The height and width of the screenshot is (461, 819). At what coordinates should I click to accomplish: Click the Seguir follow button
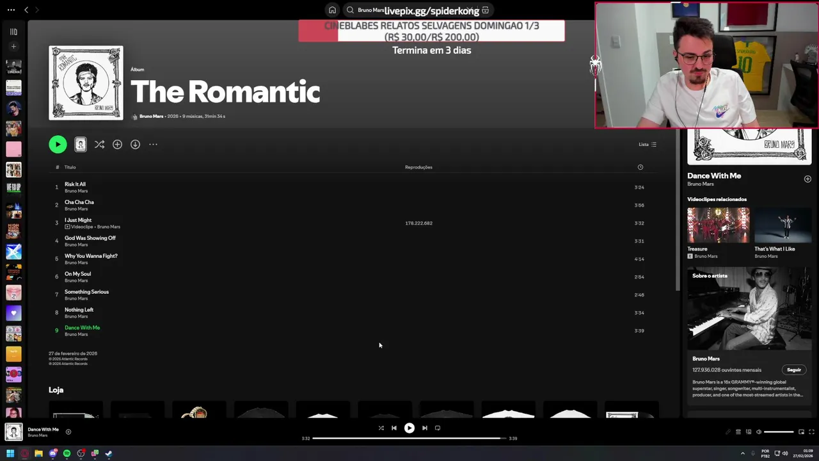tap(794, 370)
